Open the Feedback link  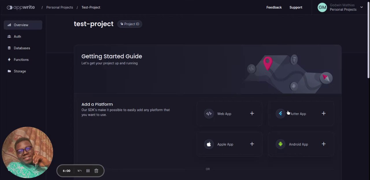(x=274, y=8)
